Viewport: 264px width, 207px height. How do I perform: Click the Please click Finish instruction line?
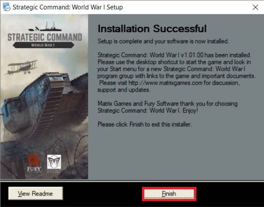145,124
